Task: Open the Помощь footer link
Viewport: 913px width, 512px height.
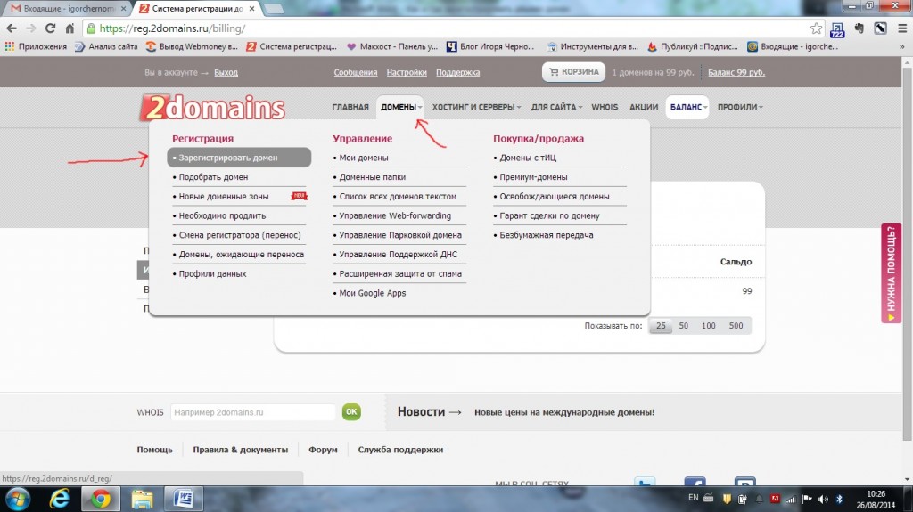Action: pos(154,450)
